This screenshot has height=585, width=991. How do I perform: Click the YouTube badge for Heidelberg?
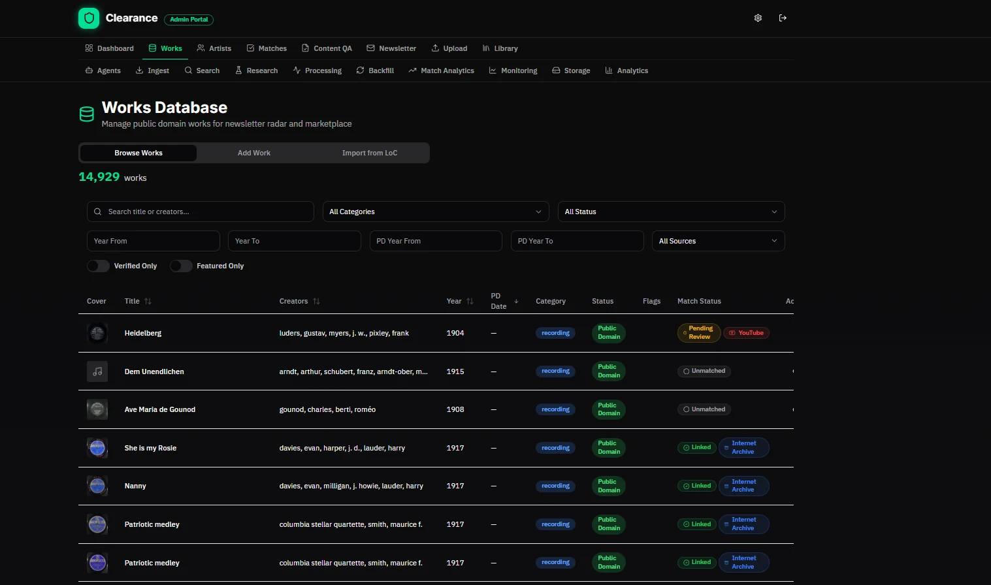click(746, 333)
